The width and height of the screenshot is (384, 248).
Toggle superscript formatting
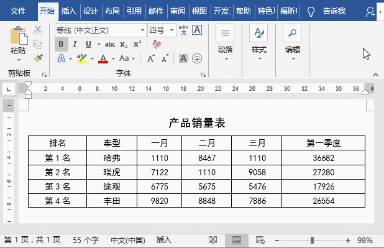pos(137,44)
